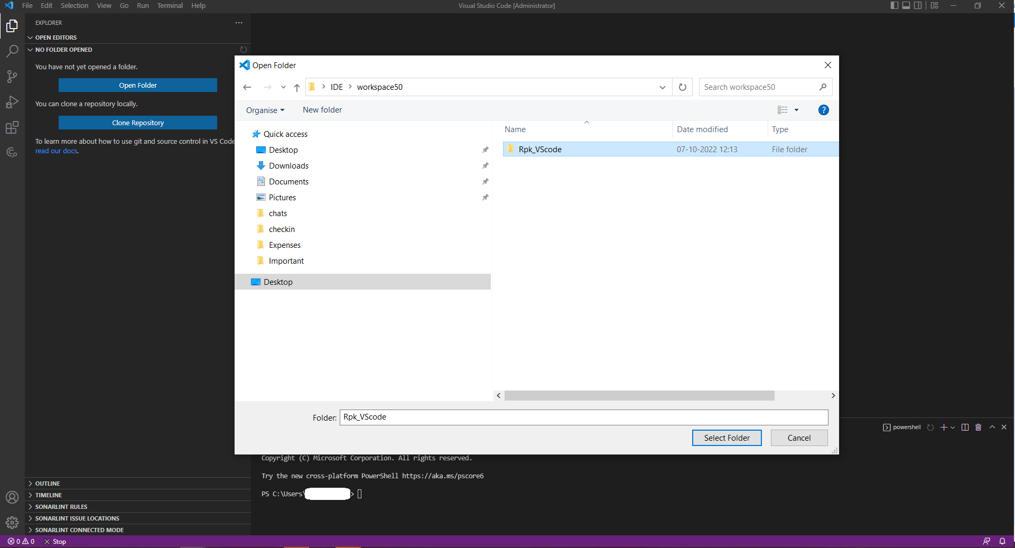Screen dimensions: 1015x548
Task: Open the Accounts menu icon
Action: [12, 497]
